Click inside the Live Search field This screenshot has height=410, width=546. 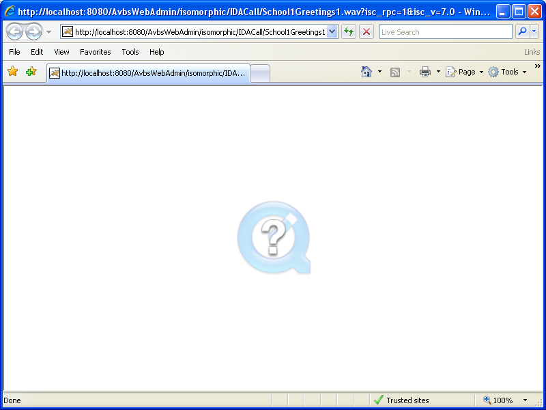(x=445, y=32)
